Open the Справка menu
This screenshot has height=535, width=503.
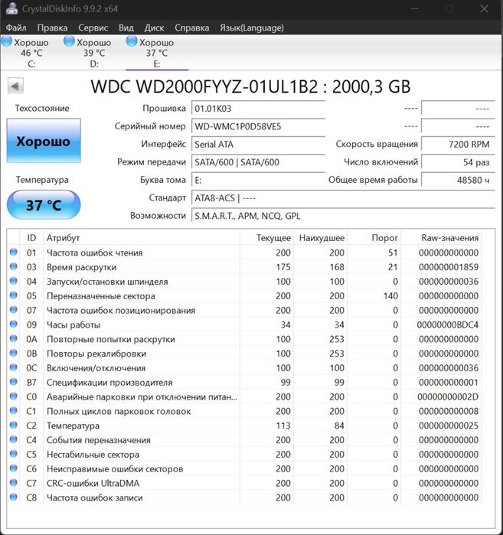[191, 28]
